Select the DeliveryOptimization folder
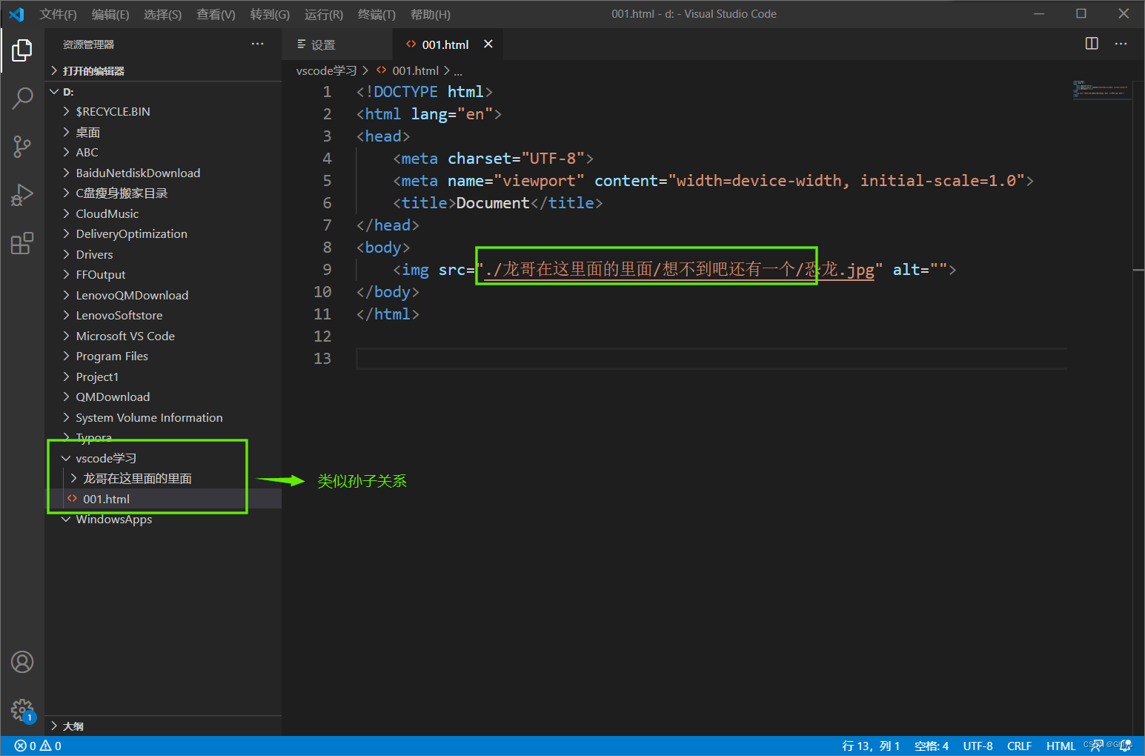The height and width of the screenshot is (756, 1145). tap(163, 234)
